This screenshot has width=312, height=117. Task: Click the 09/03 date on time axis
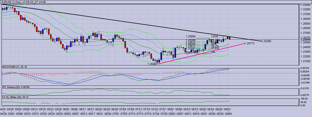coord(227,109)
